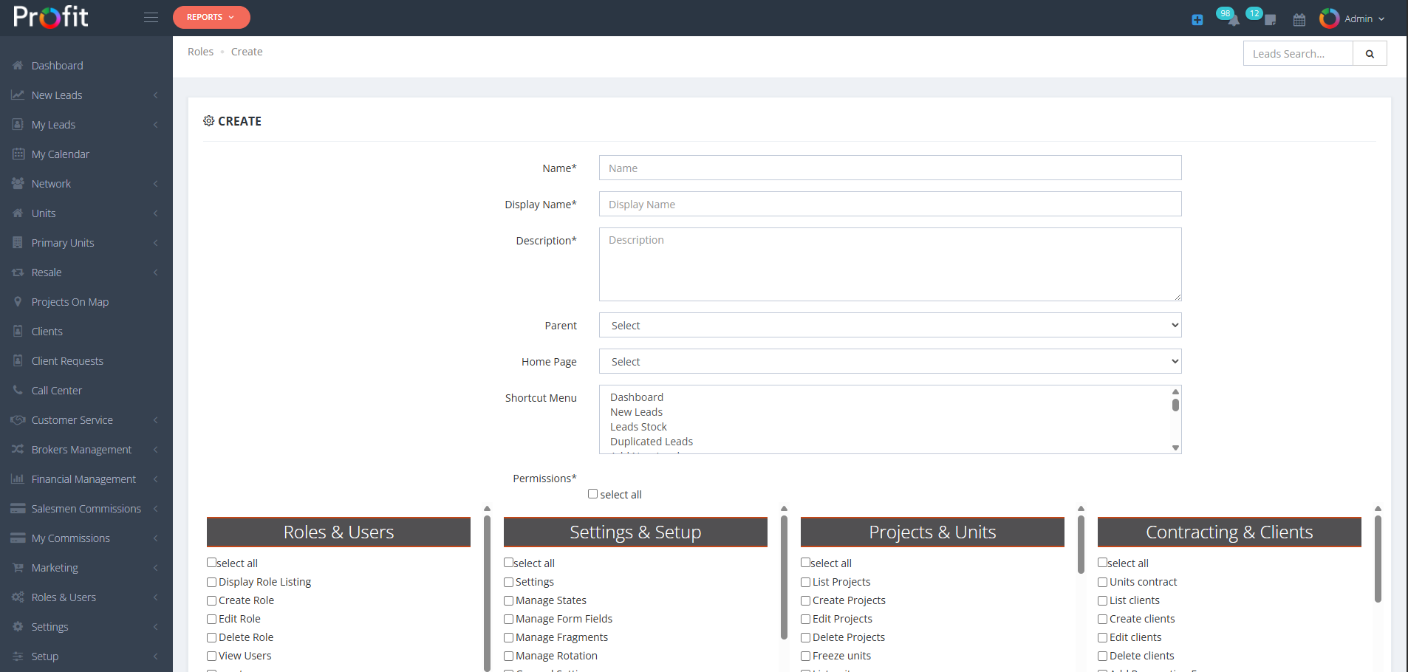The height and width of the screenshot is (672, 1408).
Task: Click the hamburger menu next to logo
Action: pos(151,16)
